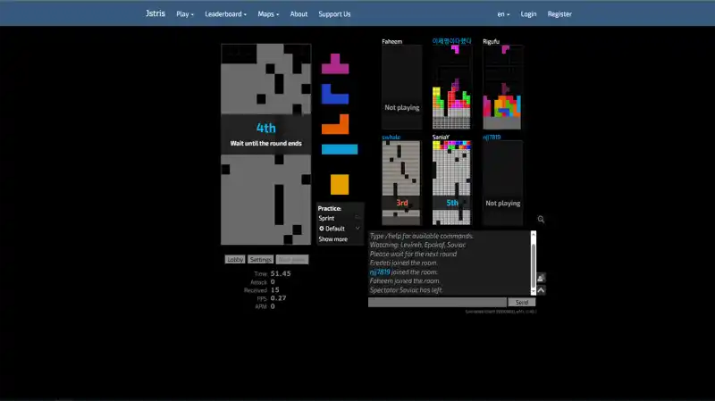Click the yellow O piece in next queue
Image resolution: width=715 pixels, height=401 pixels.
click(340, 184)
